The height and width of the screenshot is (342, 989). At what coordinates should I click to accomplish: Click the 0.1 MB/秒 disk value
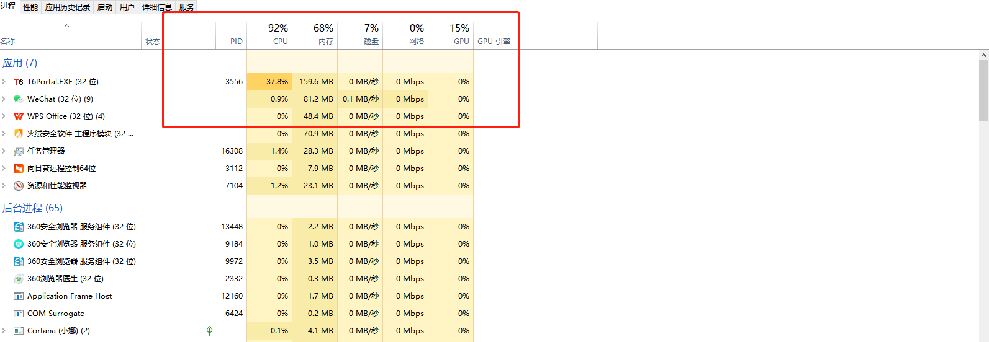[361, 99]
